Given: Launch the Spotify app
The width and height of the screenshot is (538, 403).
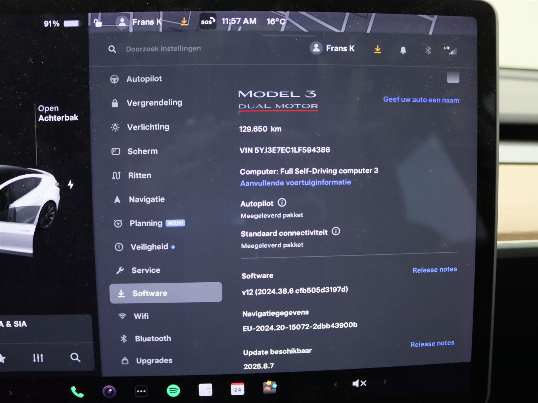Looking at the screenshot, I should coord(173,390).
